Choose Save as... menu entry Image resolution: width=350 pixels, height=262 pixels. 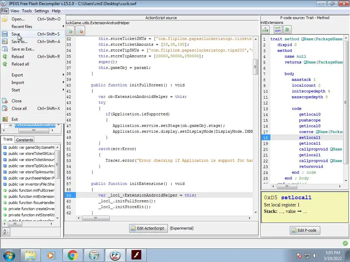tap(33, 41)
